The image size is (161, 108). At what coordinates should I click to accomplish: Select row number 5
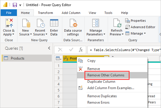tap(59, 90)
